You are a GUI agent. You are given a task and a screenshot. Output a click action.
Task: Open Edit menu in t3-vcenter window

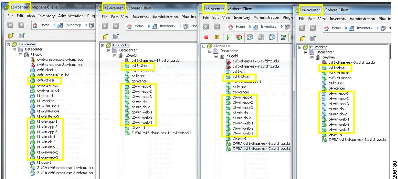tap(216, 18)
